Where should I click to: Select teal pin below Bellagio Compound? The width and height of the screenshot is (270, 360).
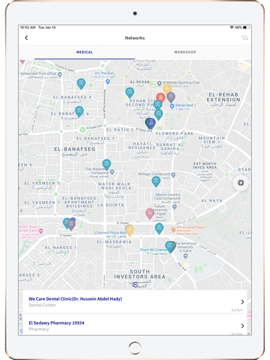[156, 181]
